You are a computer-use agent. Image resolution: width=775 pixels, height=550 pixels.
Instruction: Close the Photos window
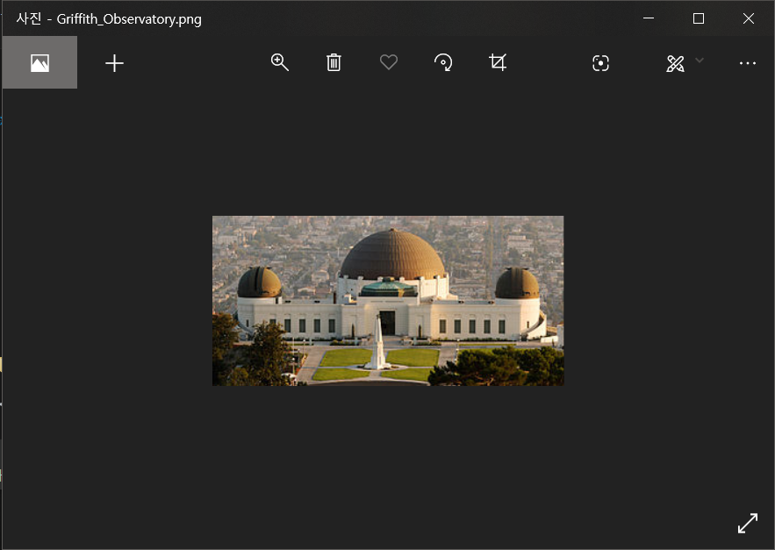point(749,18)
